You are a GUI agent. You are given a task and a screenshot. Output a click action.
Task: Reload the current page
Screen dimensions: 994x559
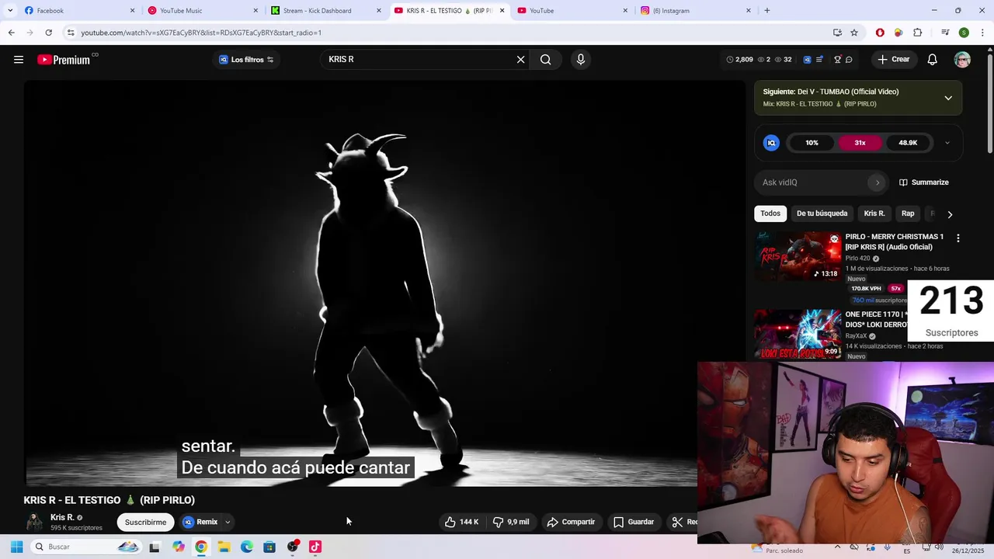point(48,33)
